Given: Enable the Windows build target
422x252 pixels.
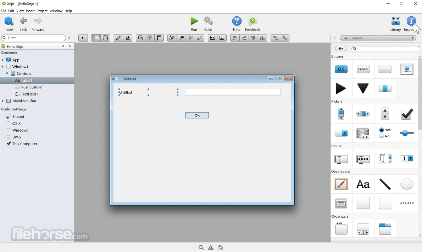Looking at the screenshot, I should point(9,130).
